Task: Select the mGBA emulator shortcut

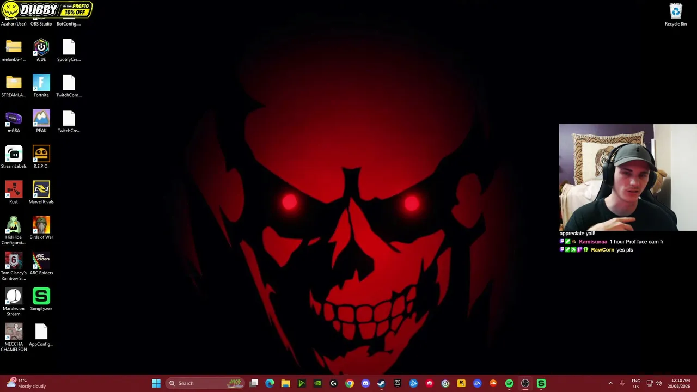Action: (14, 121)
